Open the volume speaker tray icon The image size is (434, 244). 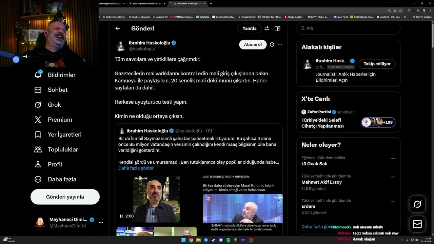click(x=417, y=240)
